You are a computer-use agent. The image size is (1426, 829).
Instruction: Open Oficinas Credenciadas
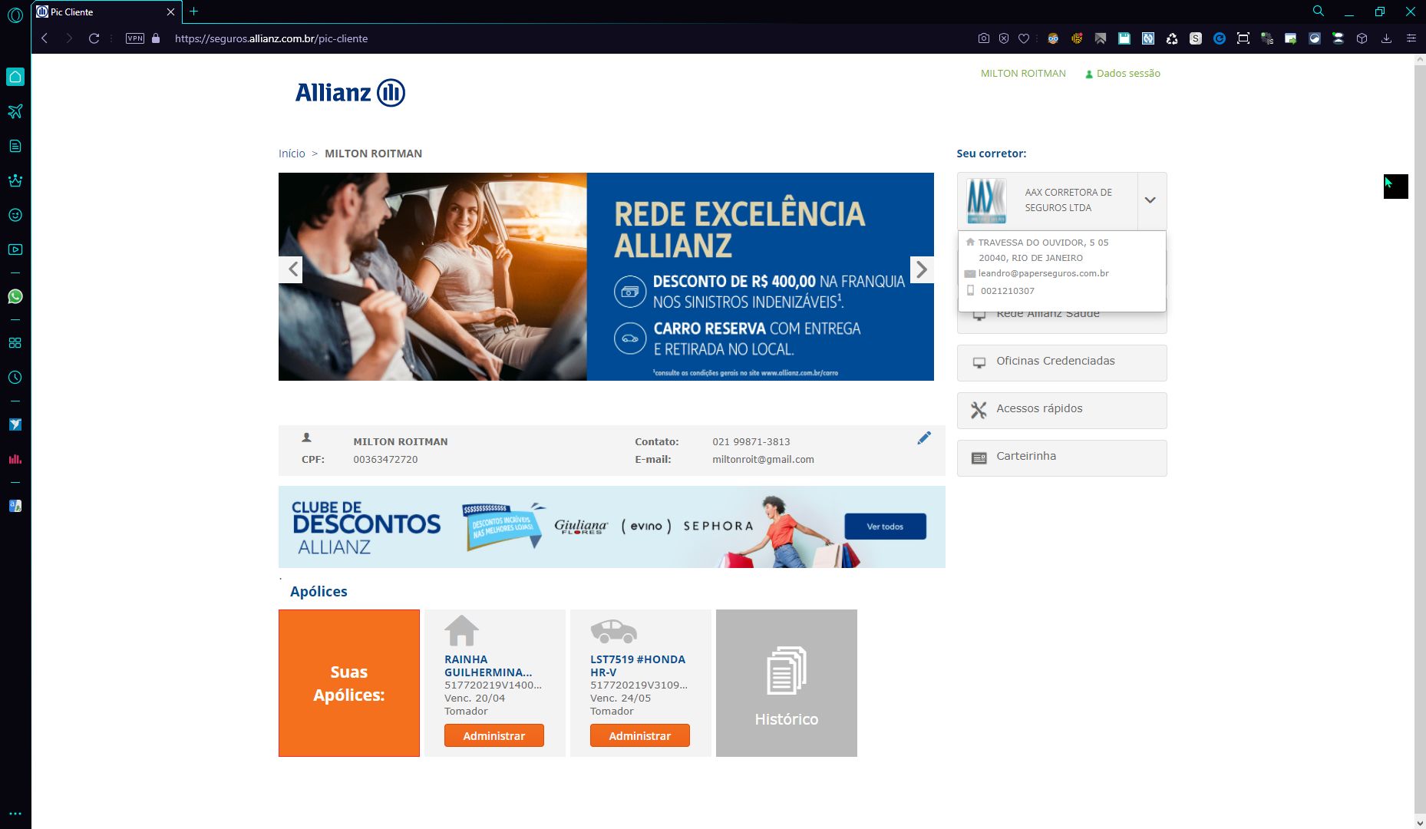tap(1061, 362)
